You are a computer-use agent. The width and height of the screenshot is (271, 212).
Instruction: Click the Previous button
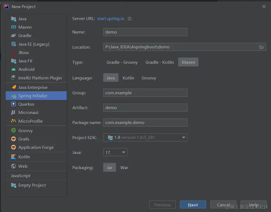click(162, 204)
